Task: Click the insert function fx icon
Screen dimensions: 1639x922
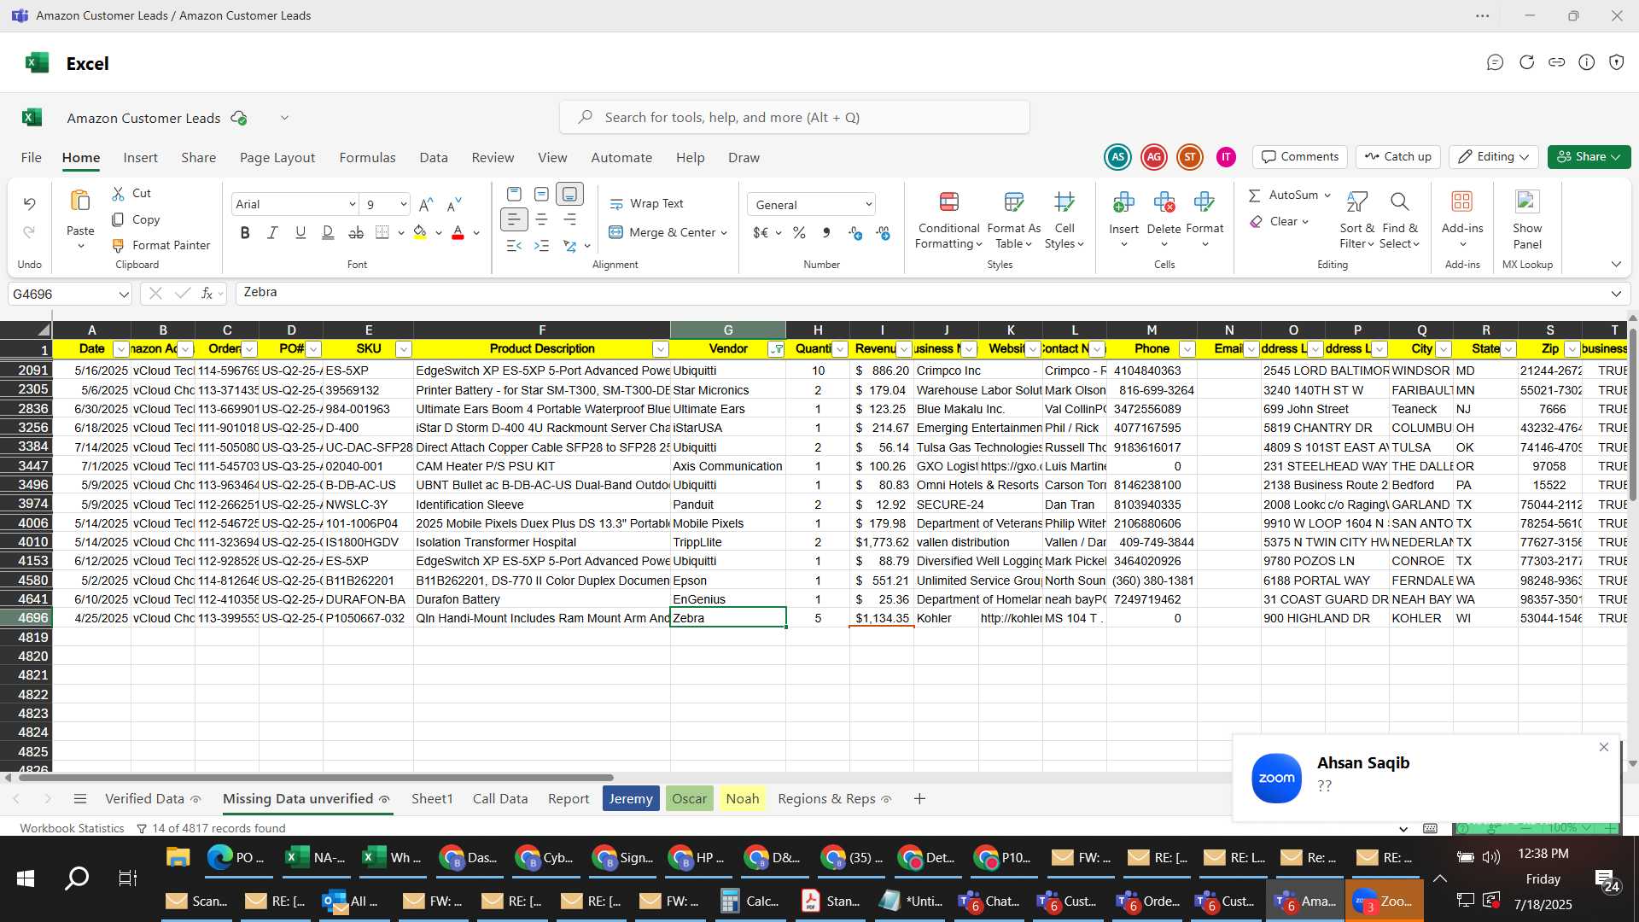Action: (207, 294)
